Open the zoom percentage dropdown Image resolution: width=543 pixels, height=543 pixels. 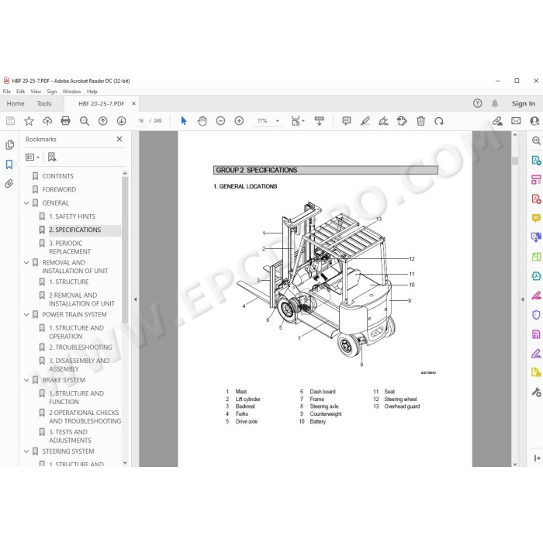click(x=278, y=121)
